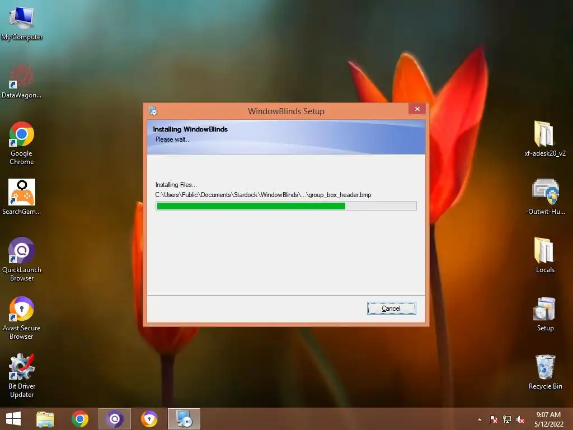
Task: Open My Computer desktop icon
Action: click(22, 22)
